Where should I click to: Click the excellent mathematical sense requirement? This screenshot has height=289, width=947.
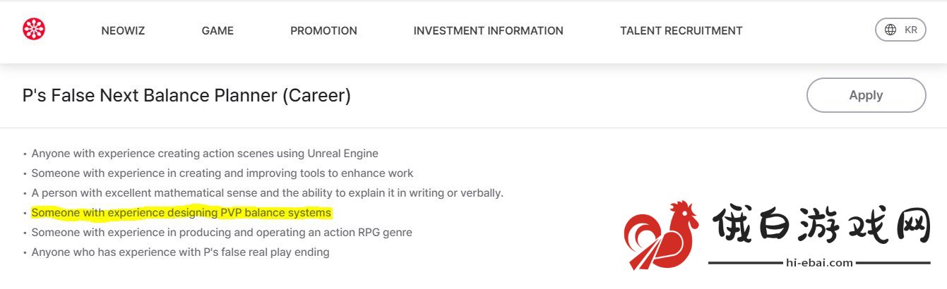(268, 192)
